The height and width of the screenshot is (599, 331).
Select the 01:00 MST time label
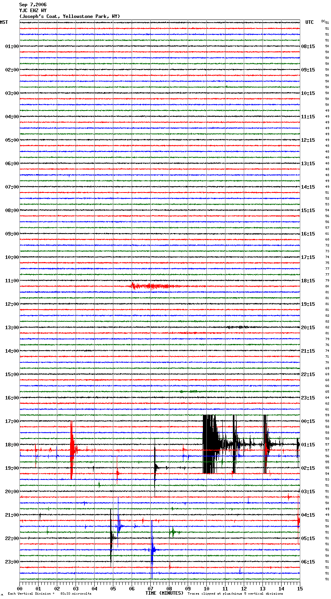tap(12, 46)
